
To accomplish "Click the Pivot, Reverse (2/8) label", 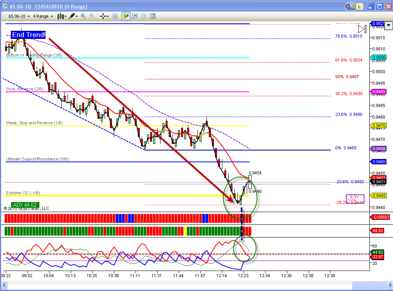I will tap(25, 89).
